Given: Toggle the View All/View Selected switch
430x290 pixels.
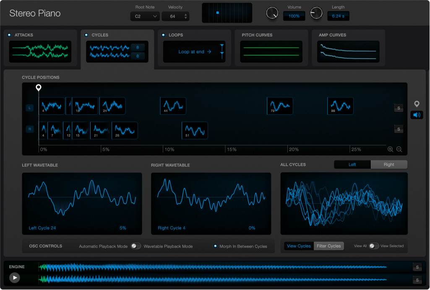Looking at the screenshot, I should (x=373, y=246).
